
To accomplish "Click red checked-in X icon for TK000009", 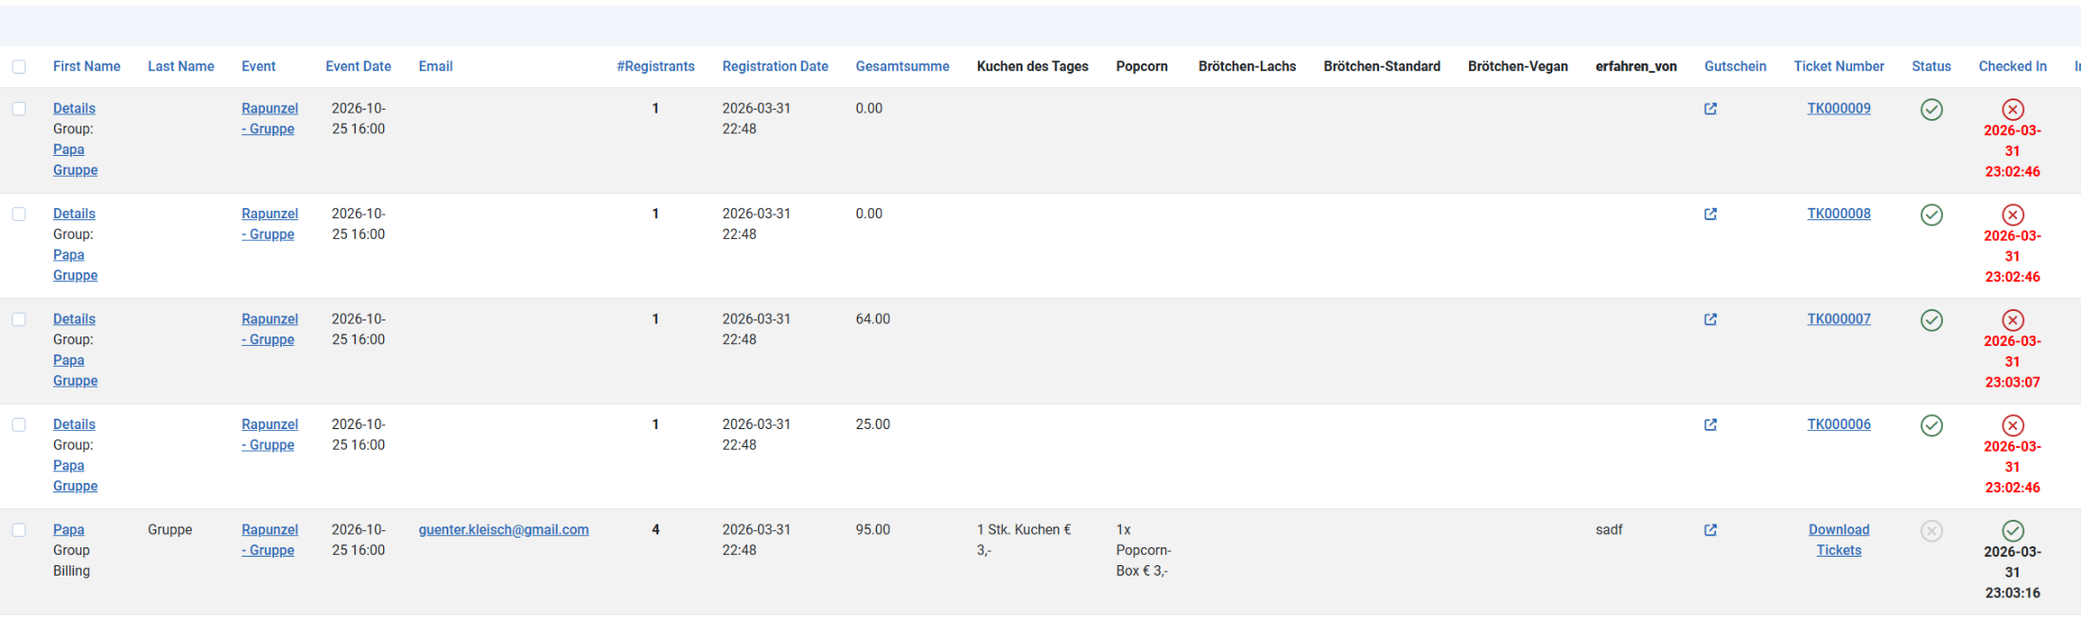I will [x=2012, y=110].
